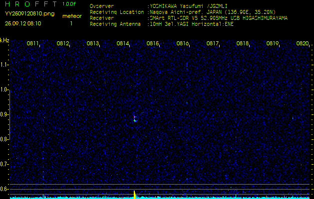The image size is (314, 199).
Task: Click the yellow meteor label
Action: (x=71, y=16)
